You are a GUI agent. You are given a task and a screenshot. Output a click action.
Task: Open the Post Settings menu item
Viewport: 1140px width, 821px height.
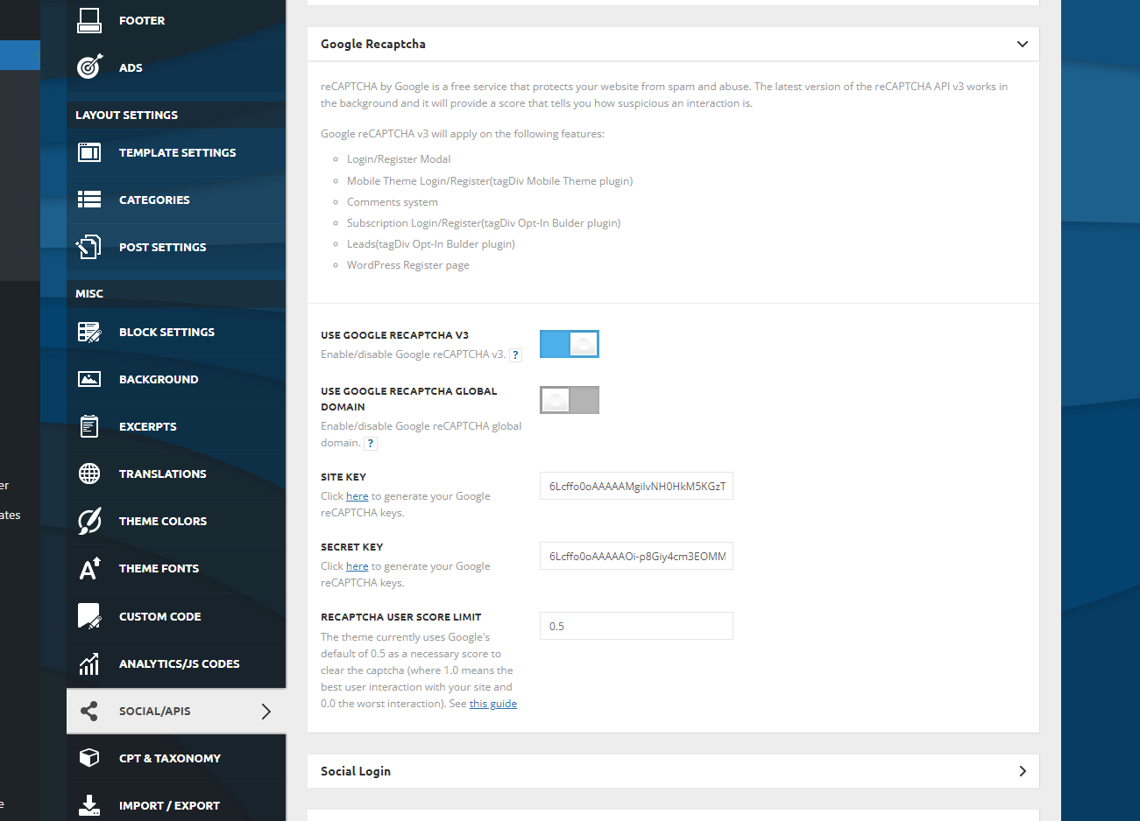[163, 247]
